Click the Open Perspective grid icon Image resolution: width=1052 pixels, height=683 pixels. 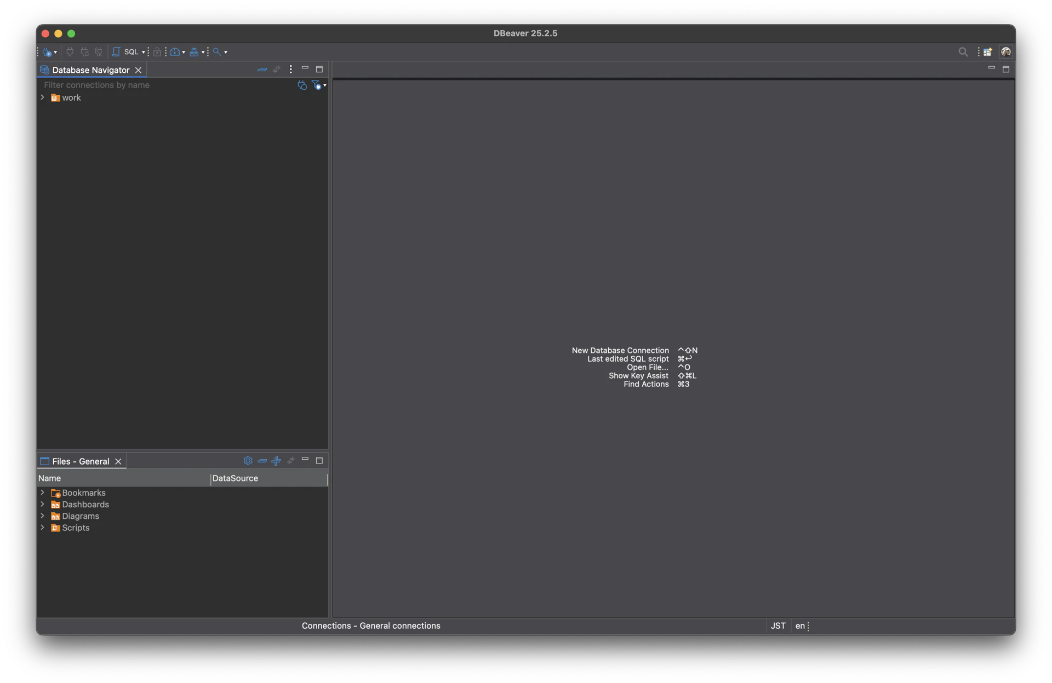[987, 52]
